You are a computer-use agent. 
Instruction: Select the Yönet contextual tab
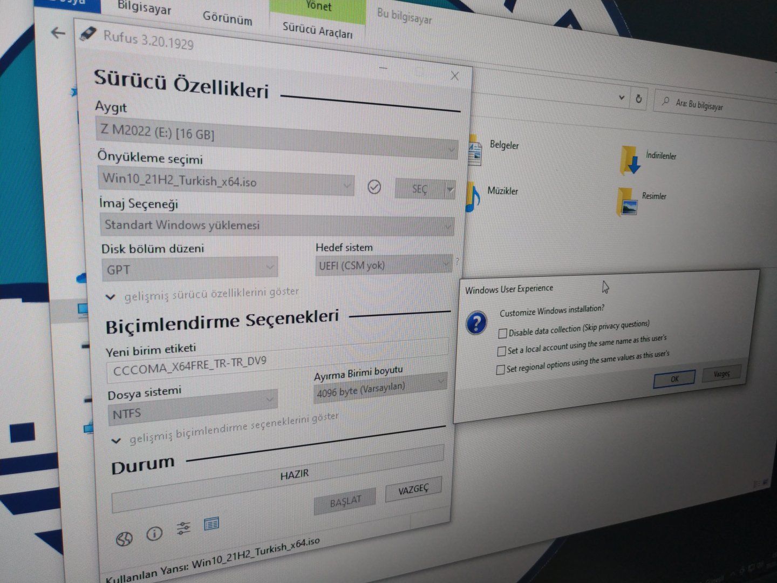318,6
